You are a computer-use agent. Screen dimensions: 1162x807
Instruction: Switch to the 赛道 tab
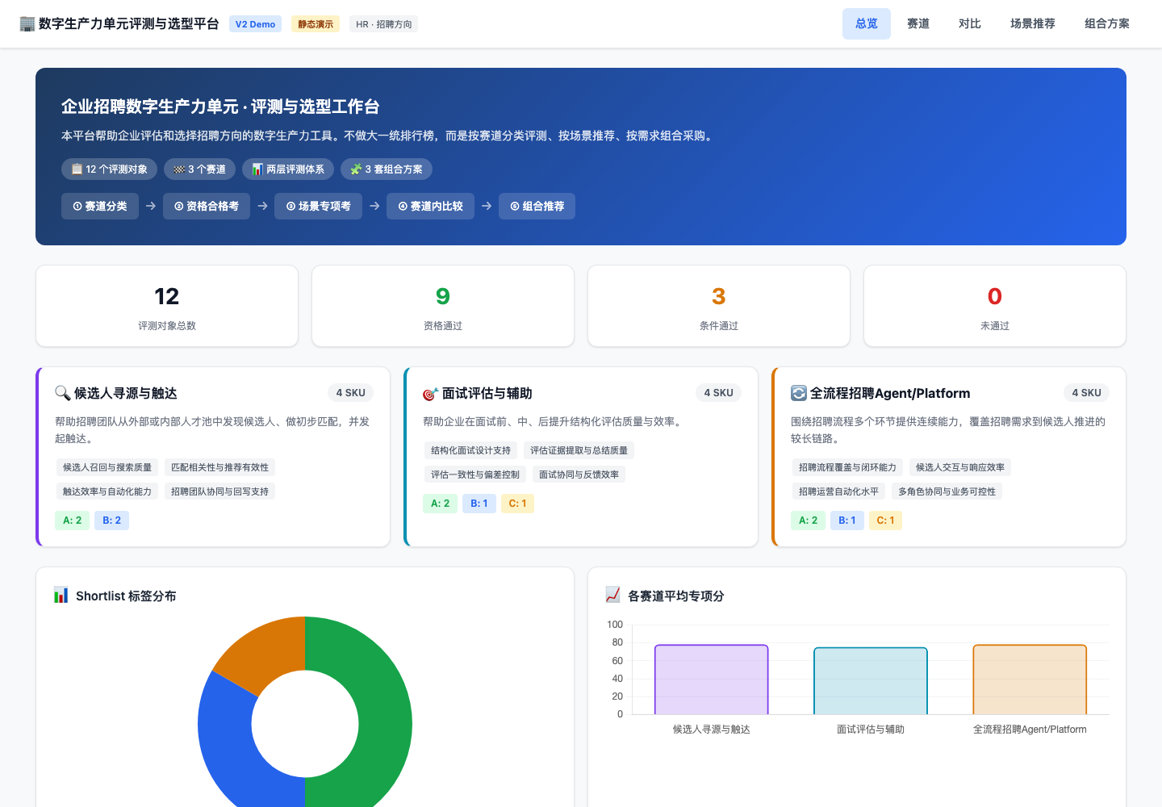918,24
